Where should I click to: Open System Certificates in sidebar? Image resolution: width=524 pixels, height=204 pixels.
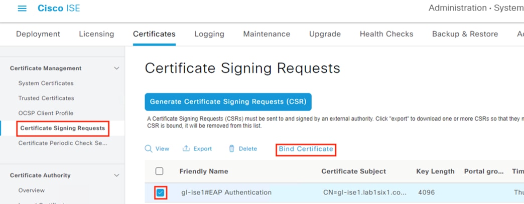coord(46,83)
